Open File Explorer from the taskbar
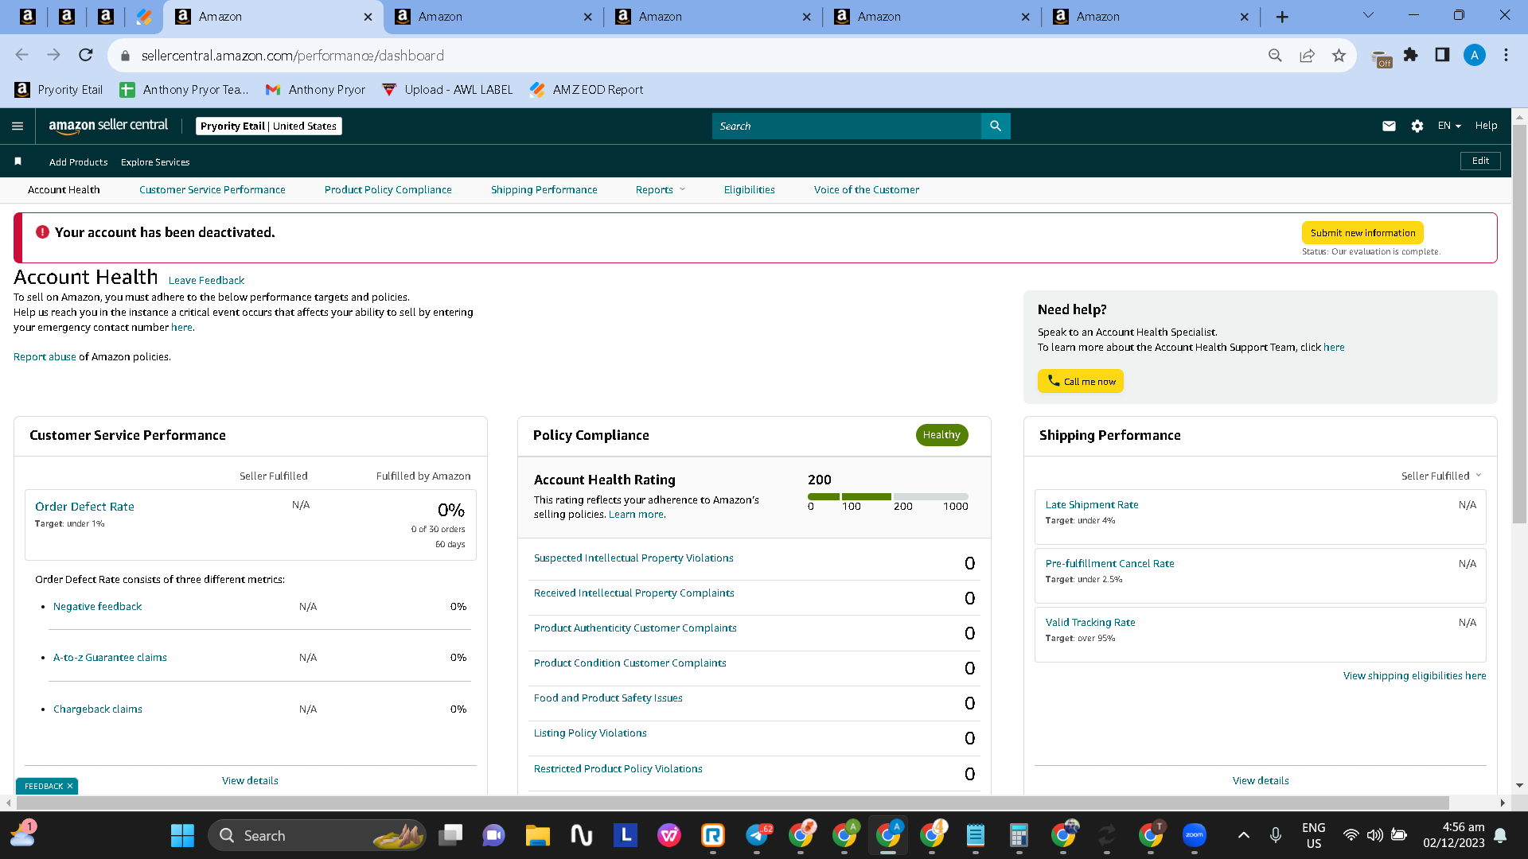Screen dimensions: 1528x859 [x=538, y=835]
